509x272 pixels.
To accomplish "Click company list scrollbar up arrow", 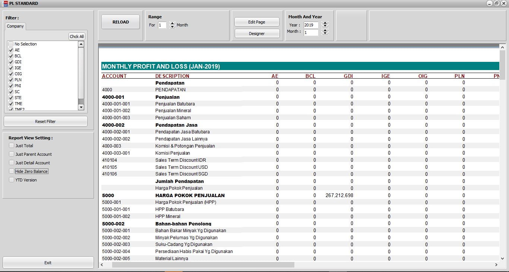I will 81,44.
